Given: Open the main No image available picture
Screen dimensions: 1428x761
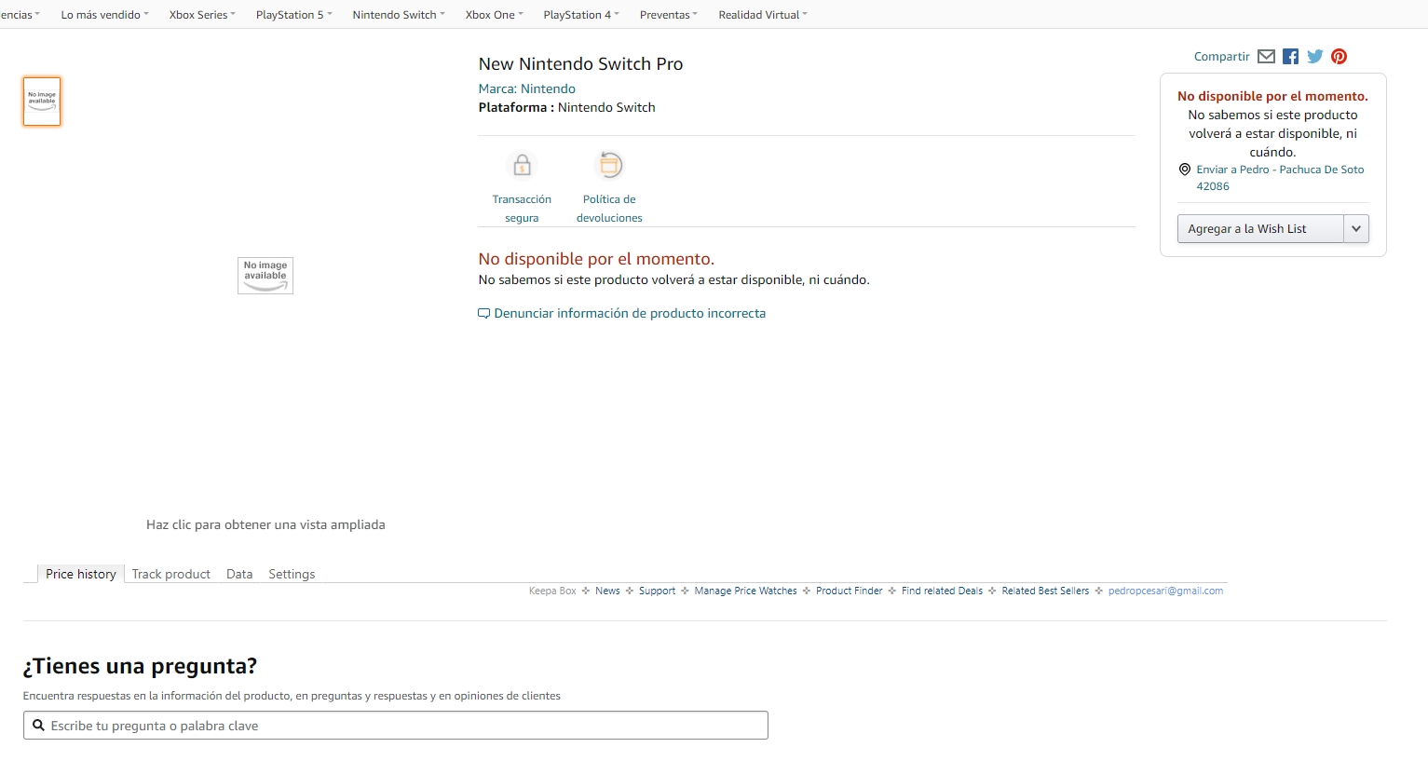Looking at the screenshot, I should tap(265, 276).
